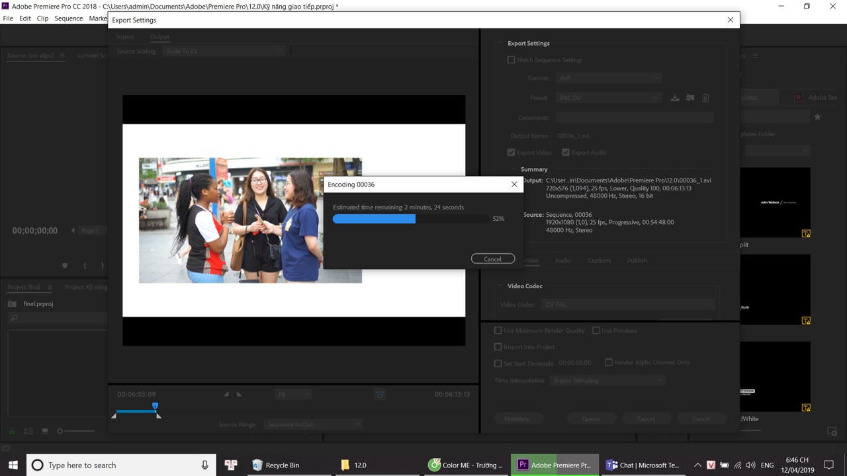Screen dimensions: 847x476
Task: Switch to the Source tab
Action: 125,37
